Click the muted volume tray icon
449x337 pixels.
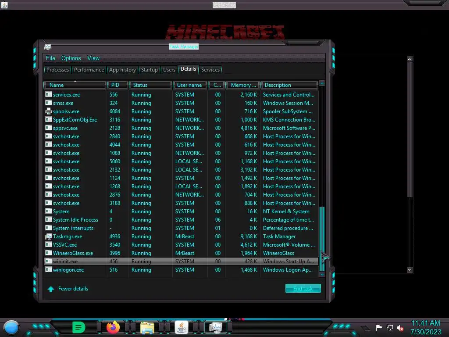pos(400,327)
